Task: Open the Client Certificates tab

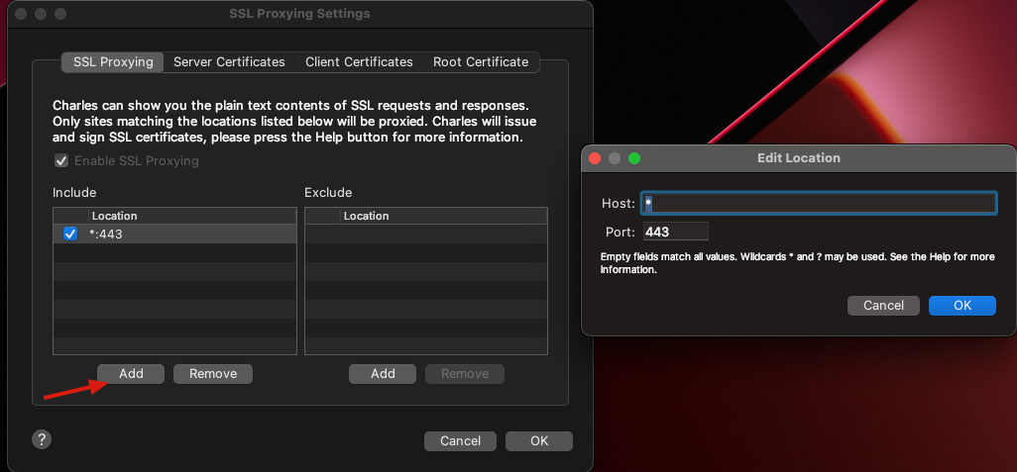Action: pyautogui.click(x=359, y=62)
